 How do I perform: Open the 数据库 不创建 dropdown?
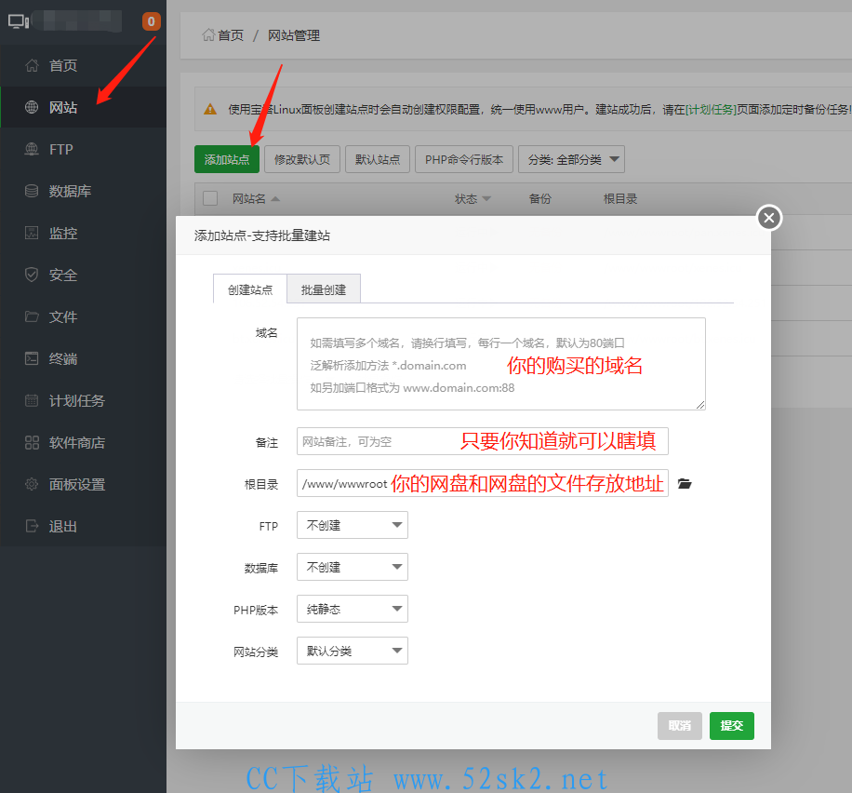[x=353, y=567]
